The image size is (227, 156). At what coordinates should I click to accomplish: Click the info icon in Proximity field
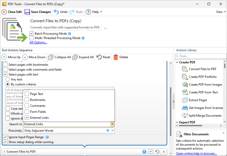108,130
